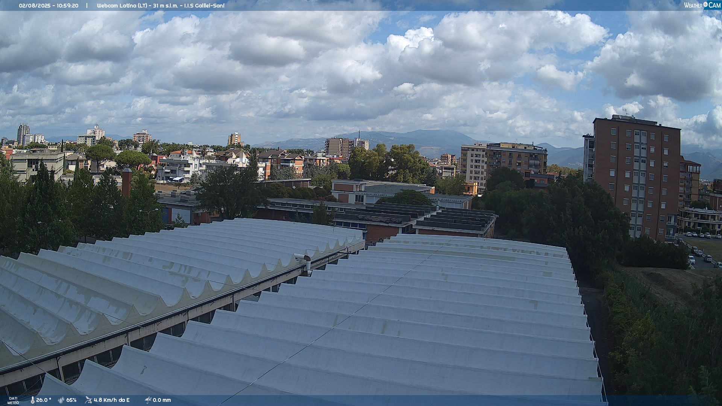Viewport: 722px width, 406px height.
Task: Click the 0.0 mm rainfall value
Action: (162, 400)
